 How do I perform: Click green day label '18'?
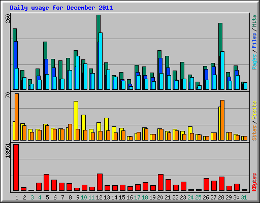[145, 197]
